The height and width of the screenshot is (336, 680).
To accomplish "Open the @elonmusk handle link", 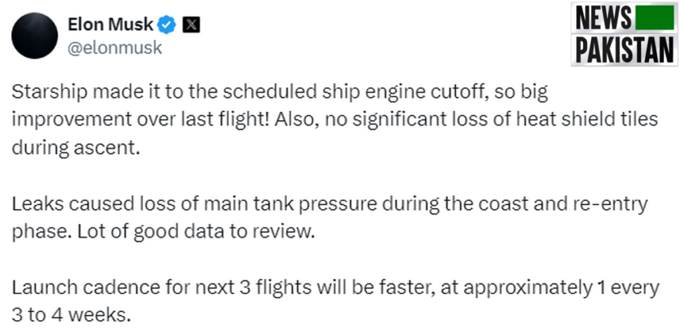I will (x=115, y=48).
